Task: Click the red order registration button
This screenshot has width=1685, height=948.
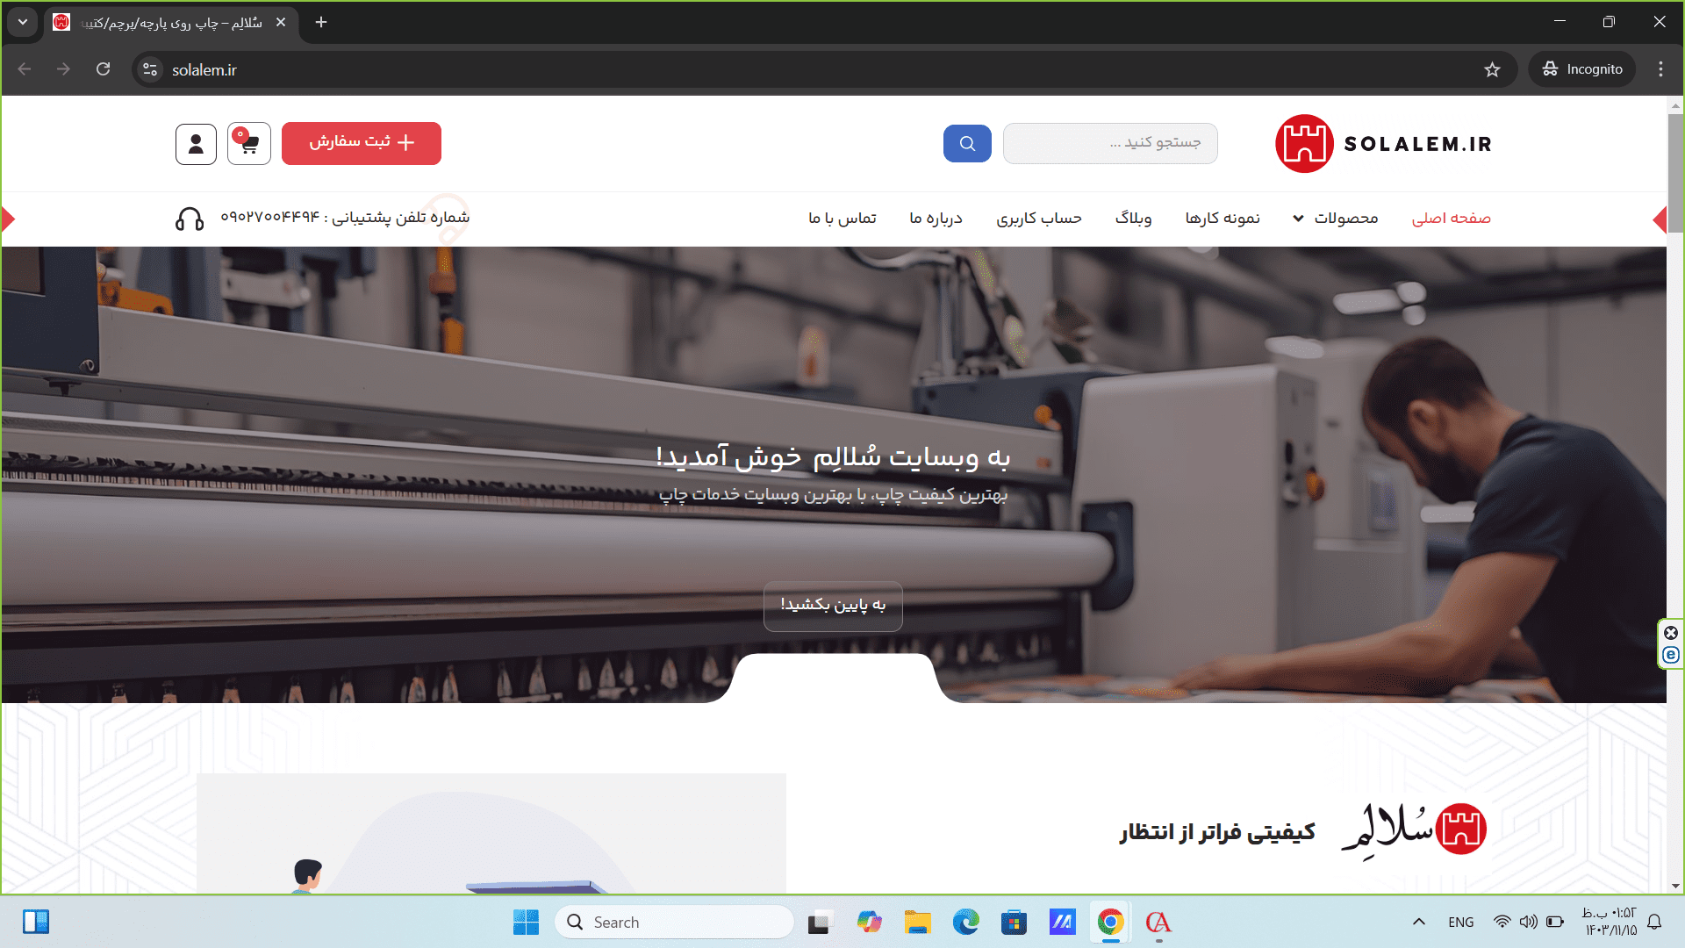Action: 362,143
